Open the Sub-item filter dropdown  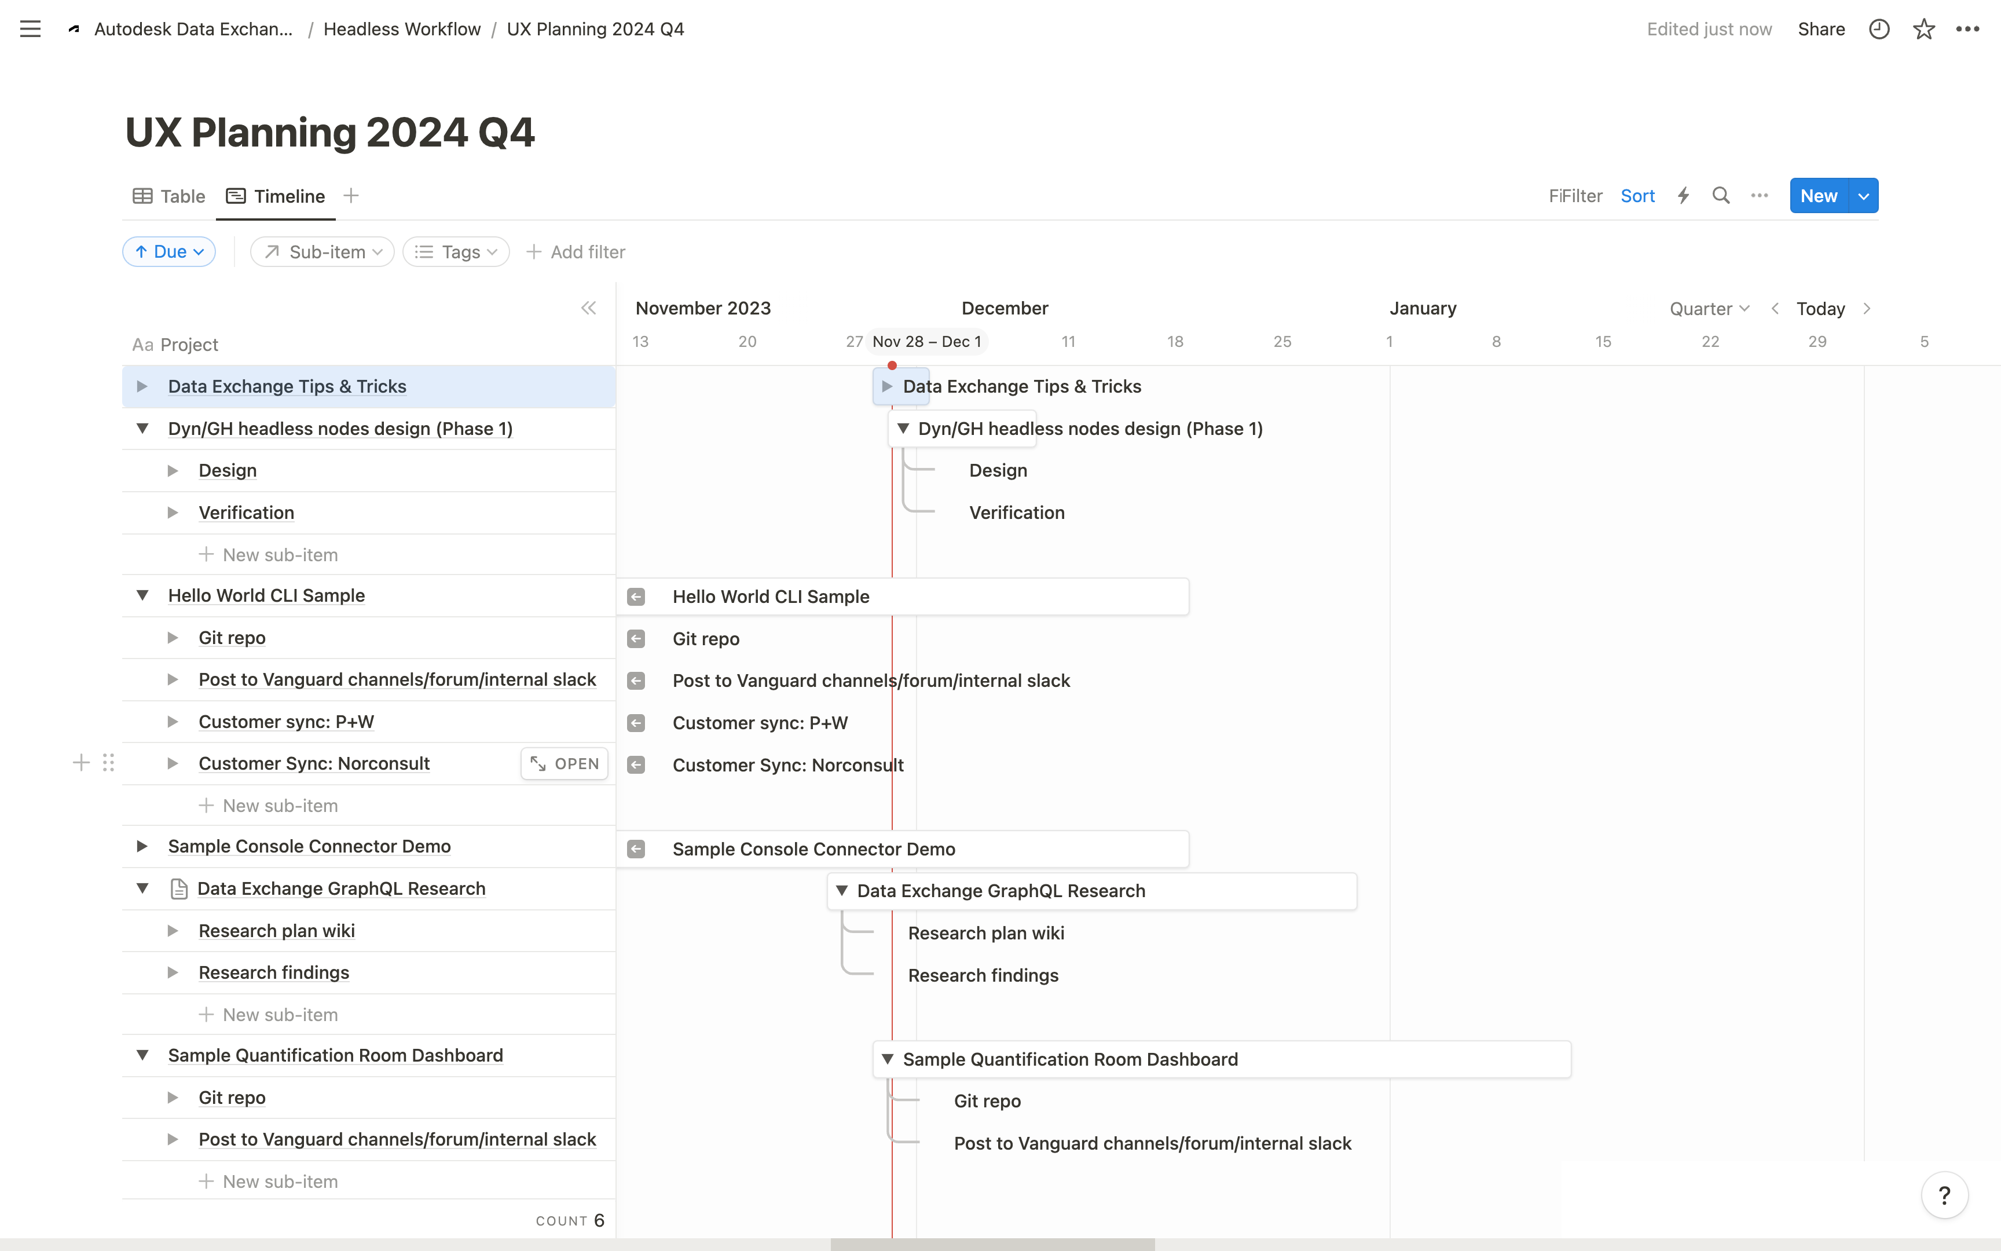pyautogui.click(x=322, y=251)
